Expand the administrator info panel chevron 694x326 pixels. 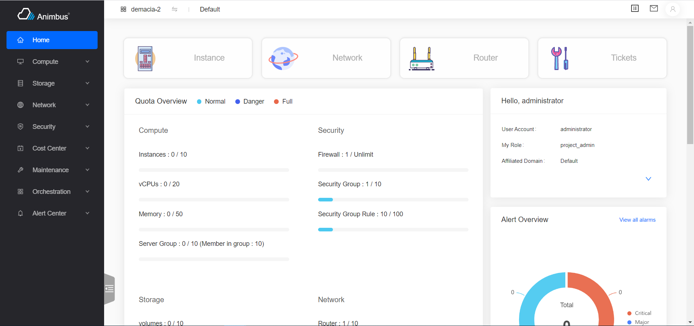coord(648,179)
